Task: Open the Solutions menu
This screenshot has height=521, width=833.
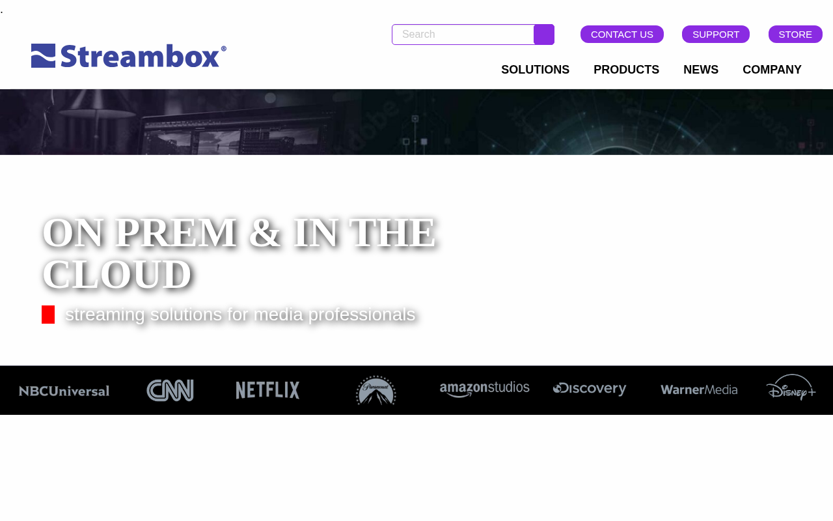Action: 535,70
